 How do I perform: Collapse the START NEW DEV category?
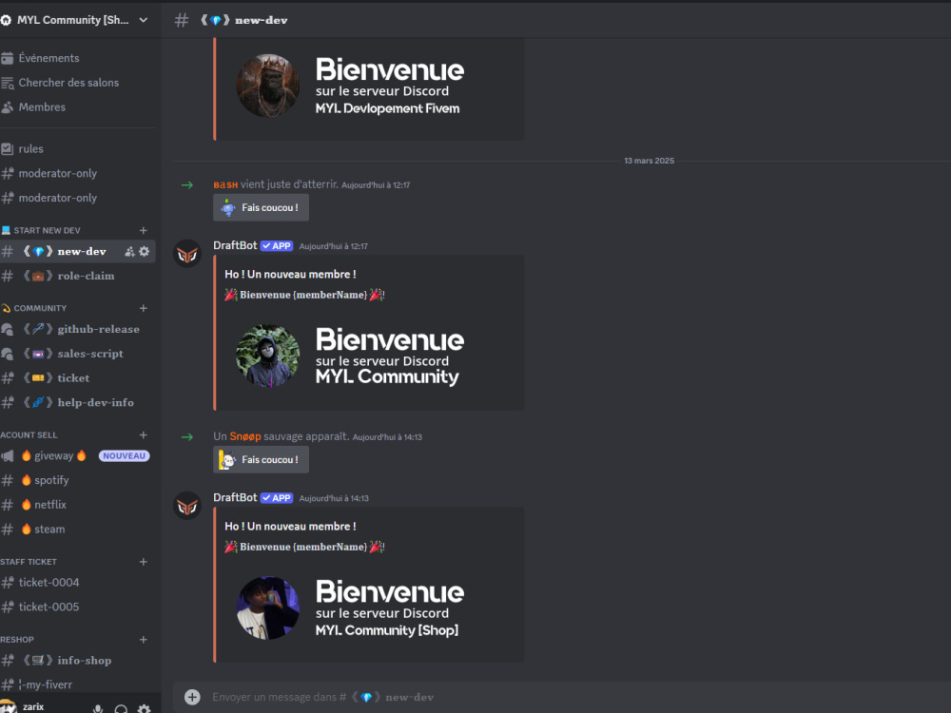[47, 230]
